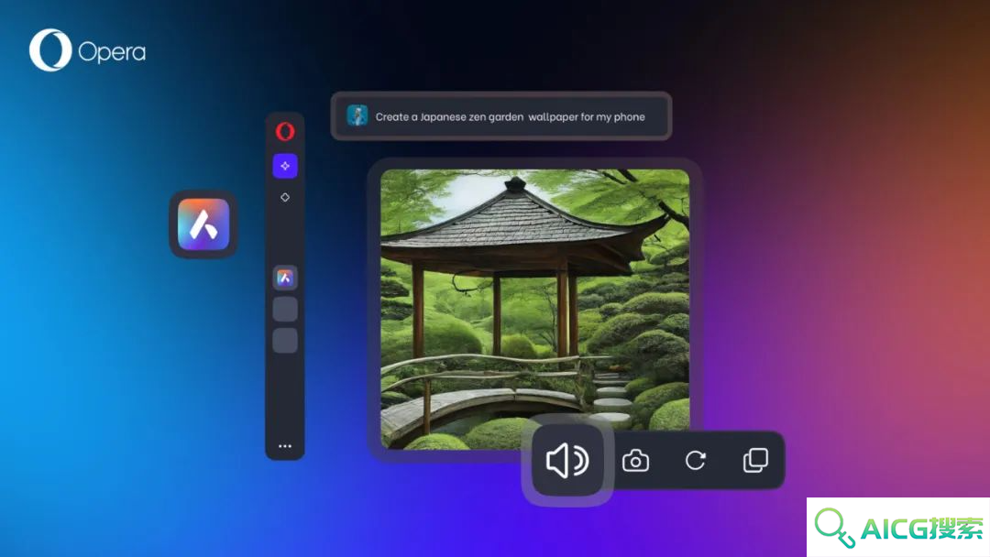
Task: Select the empty sidebar slot just above the three dots
Action: coord(285,341)
